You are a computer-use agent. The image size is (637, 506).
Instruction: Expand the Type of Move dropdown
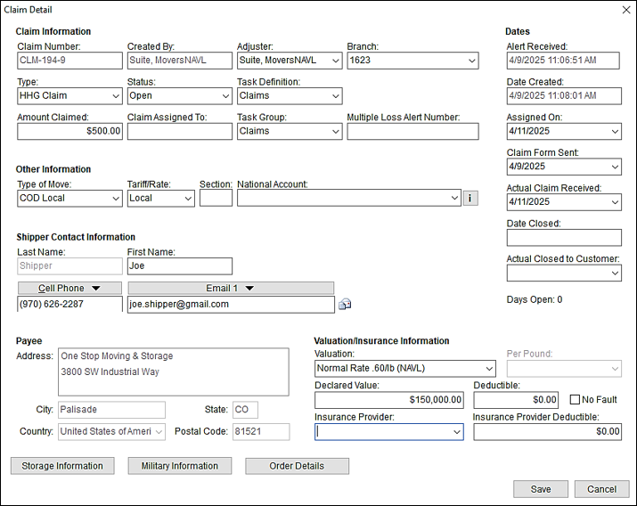115,198
